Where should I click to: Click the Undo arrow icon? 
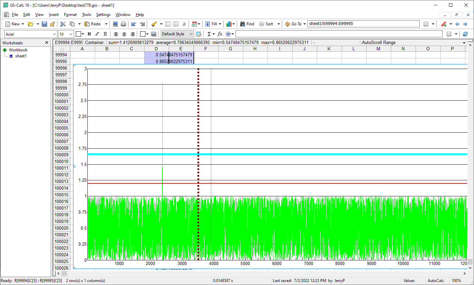(134, 24)
